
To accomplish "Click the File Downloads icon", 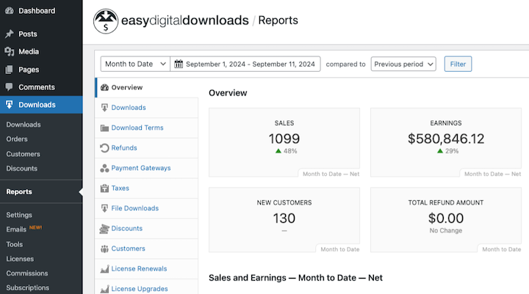I will click(x=104, y=208).
